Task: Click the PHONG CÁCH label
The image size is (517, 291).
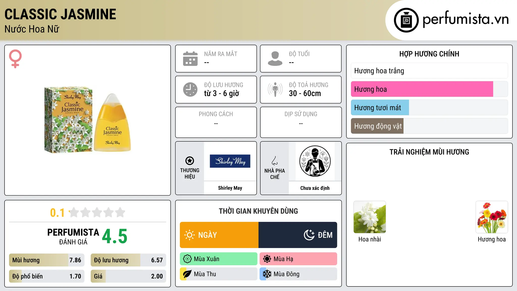Action: click(x=216, y=114)
